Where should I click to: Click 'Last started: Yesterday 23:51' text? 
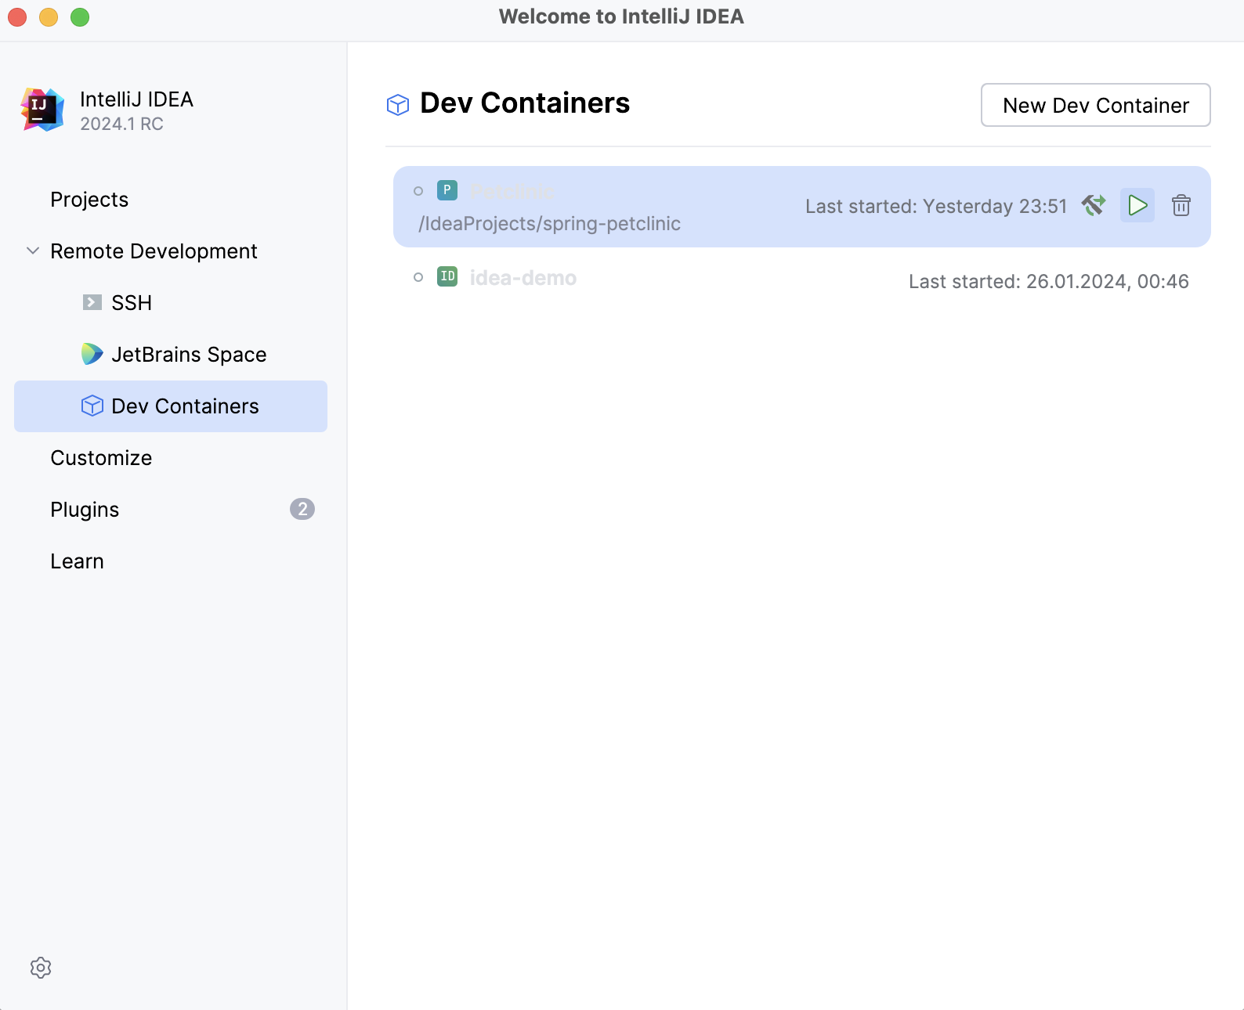pos(936,206)
